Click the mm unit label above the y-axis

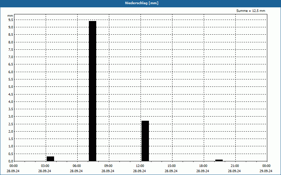pos(10,16)
